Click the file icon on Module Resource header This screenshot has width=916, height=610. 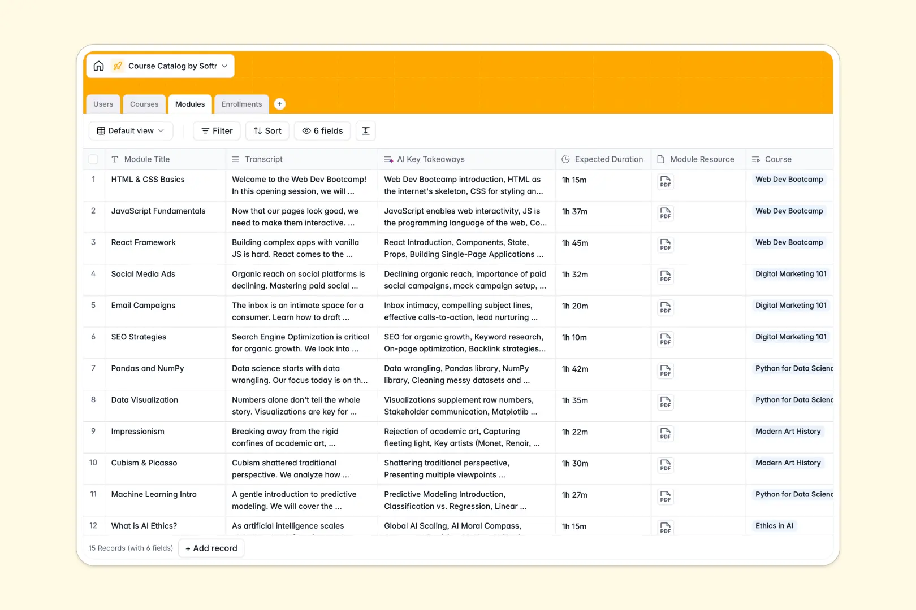coord(659,159)
